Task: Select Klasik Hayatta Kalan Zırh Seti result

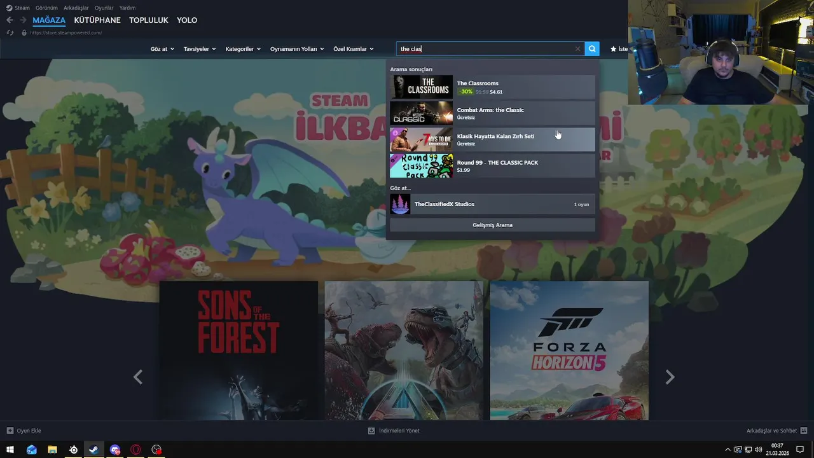Action: (x=492, y=139)
